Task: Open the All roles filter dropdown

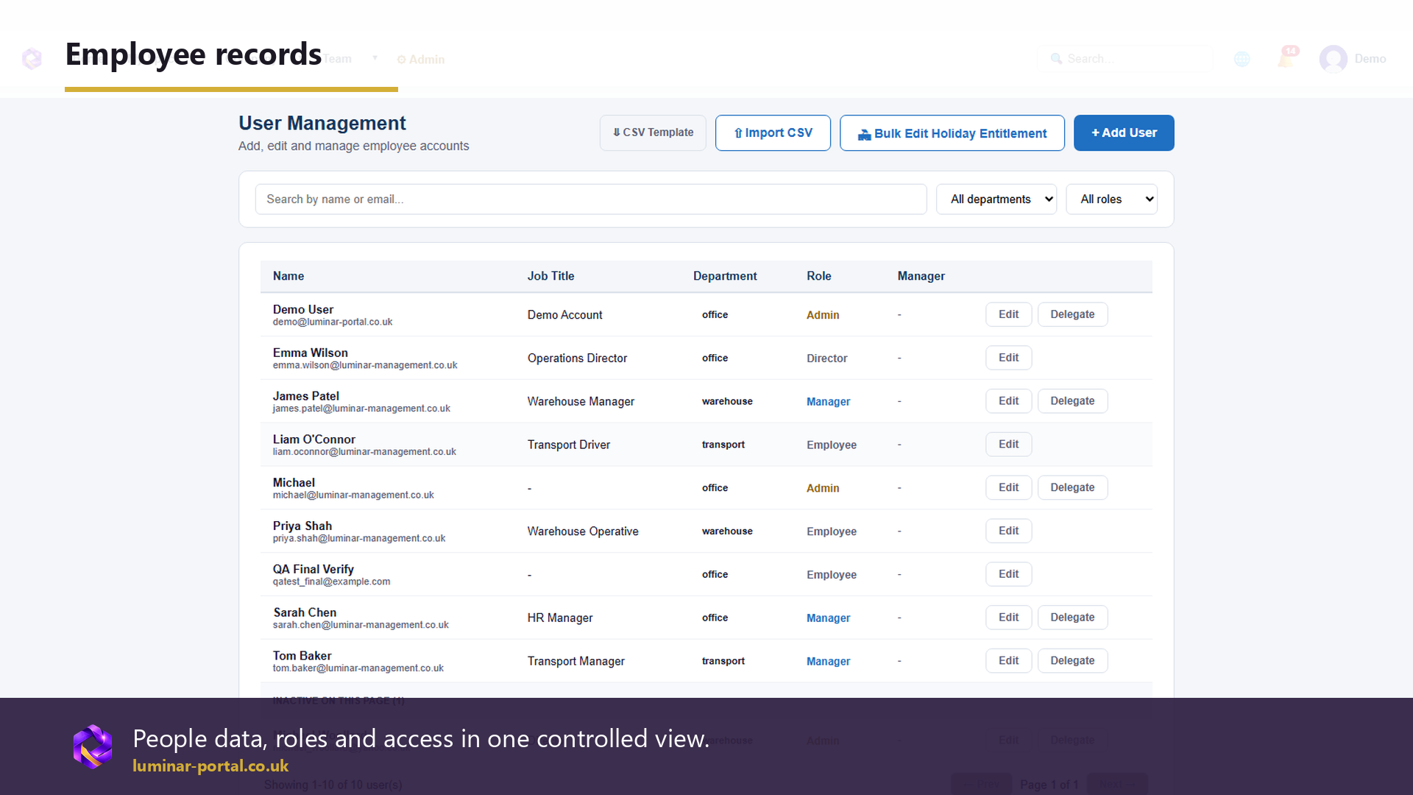Action: 1111,199
